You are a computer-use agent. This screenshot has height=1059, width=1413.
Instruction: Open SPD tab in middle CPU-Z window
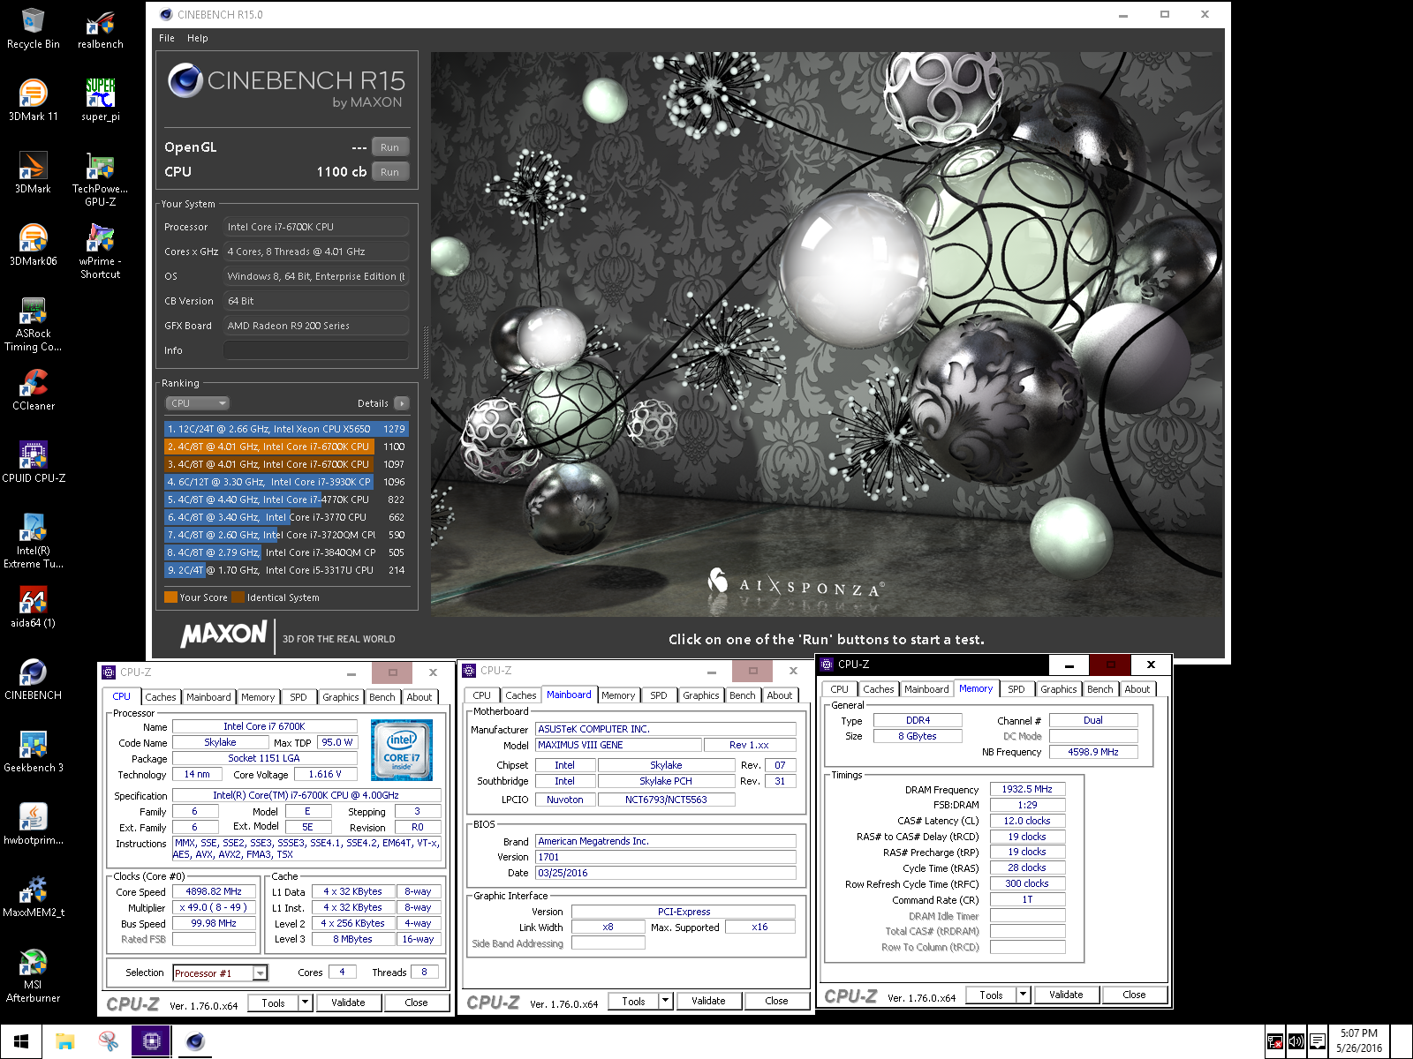pyautogui.click(x=659, y=695)
